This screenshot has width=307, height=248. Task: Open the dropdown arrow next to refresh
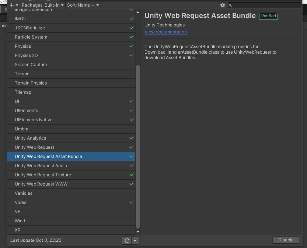135,241
